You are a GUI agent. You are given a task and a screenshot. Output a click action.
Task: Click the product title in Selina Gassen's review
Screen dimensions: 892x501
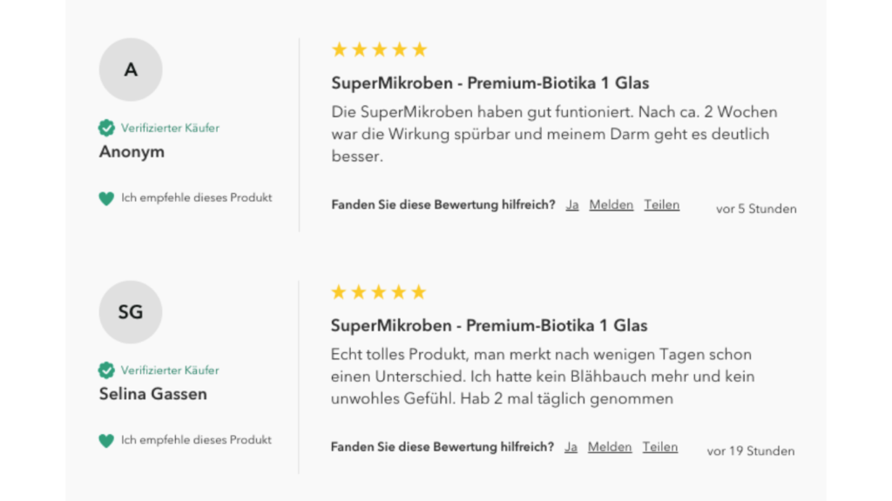[x=489, y=325]
